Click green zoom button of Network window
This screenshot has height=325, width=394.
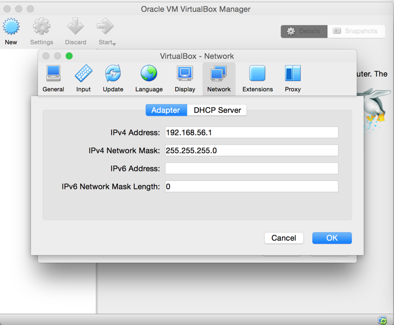click(x=69, y=56)
